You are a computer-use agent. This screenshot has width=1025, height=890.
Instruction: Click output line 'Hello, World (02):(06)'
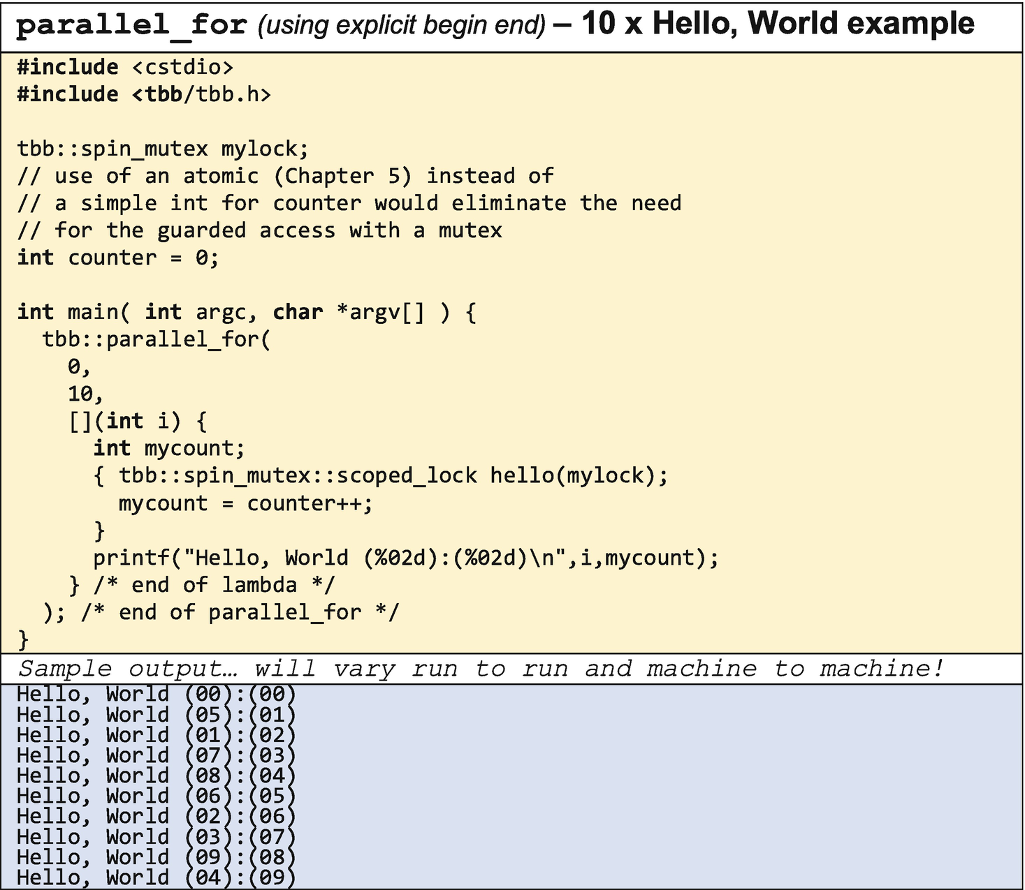157,816
